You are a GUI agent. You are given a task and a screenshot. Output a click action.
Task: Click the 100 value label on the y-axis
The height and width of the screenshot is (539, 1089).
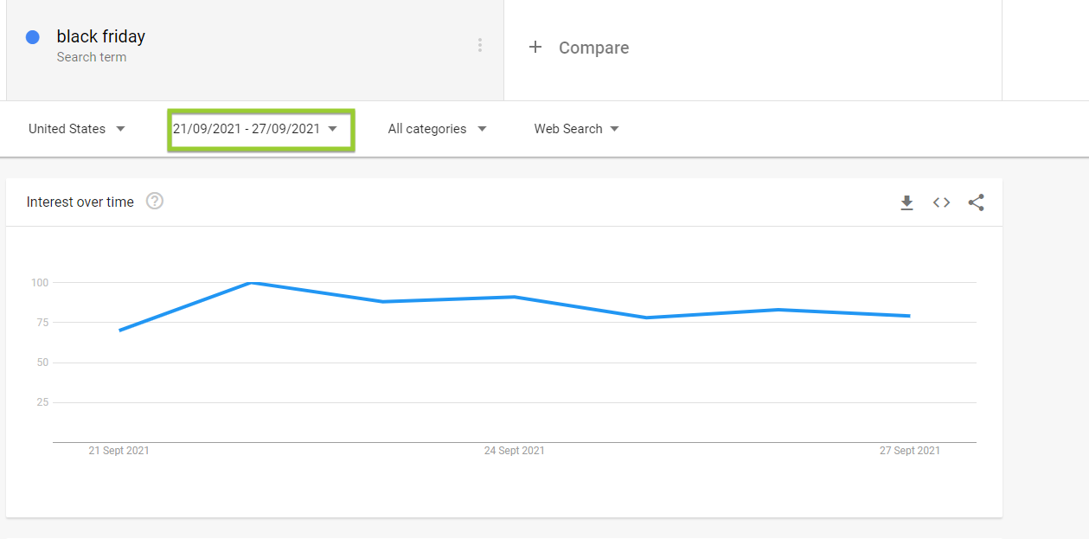point(42,282)
